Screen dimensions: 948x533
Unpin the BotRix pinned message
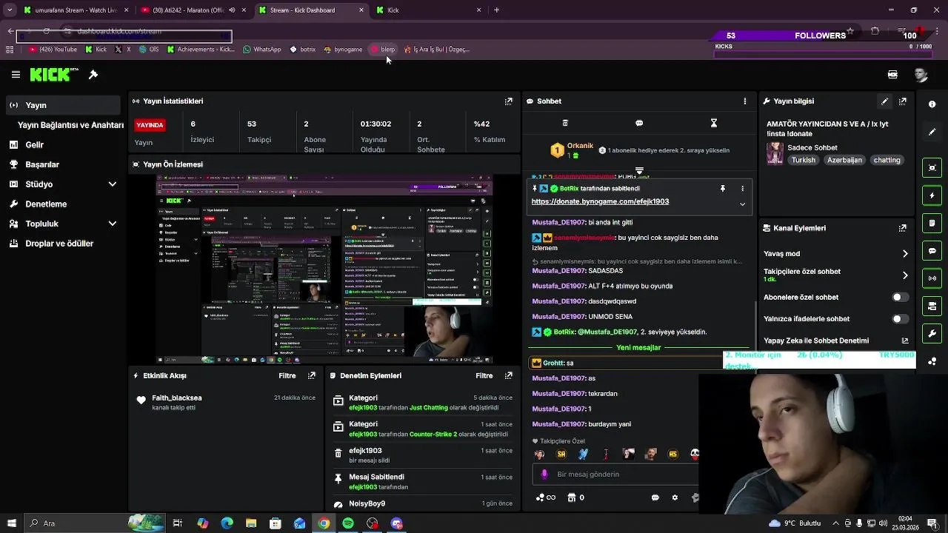[723, 189]
